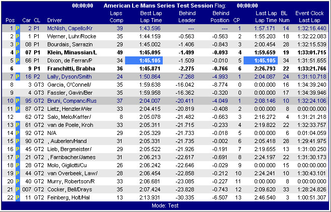Click the Driver column header
This screenshot has width=331, height=212.
pyautogui.click(x=54, y=20)
